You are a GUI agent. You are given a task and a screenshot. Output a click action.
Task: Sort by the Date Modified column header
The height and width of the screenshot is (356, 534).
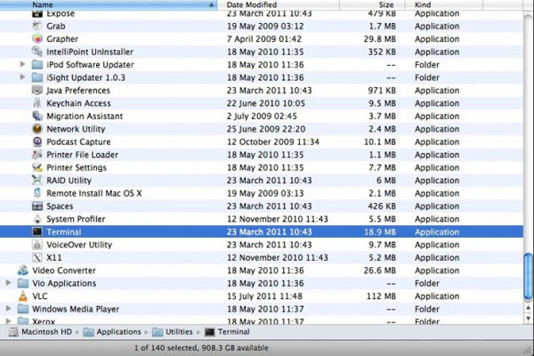pyautogui.click(x=279, y=4)
